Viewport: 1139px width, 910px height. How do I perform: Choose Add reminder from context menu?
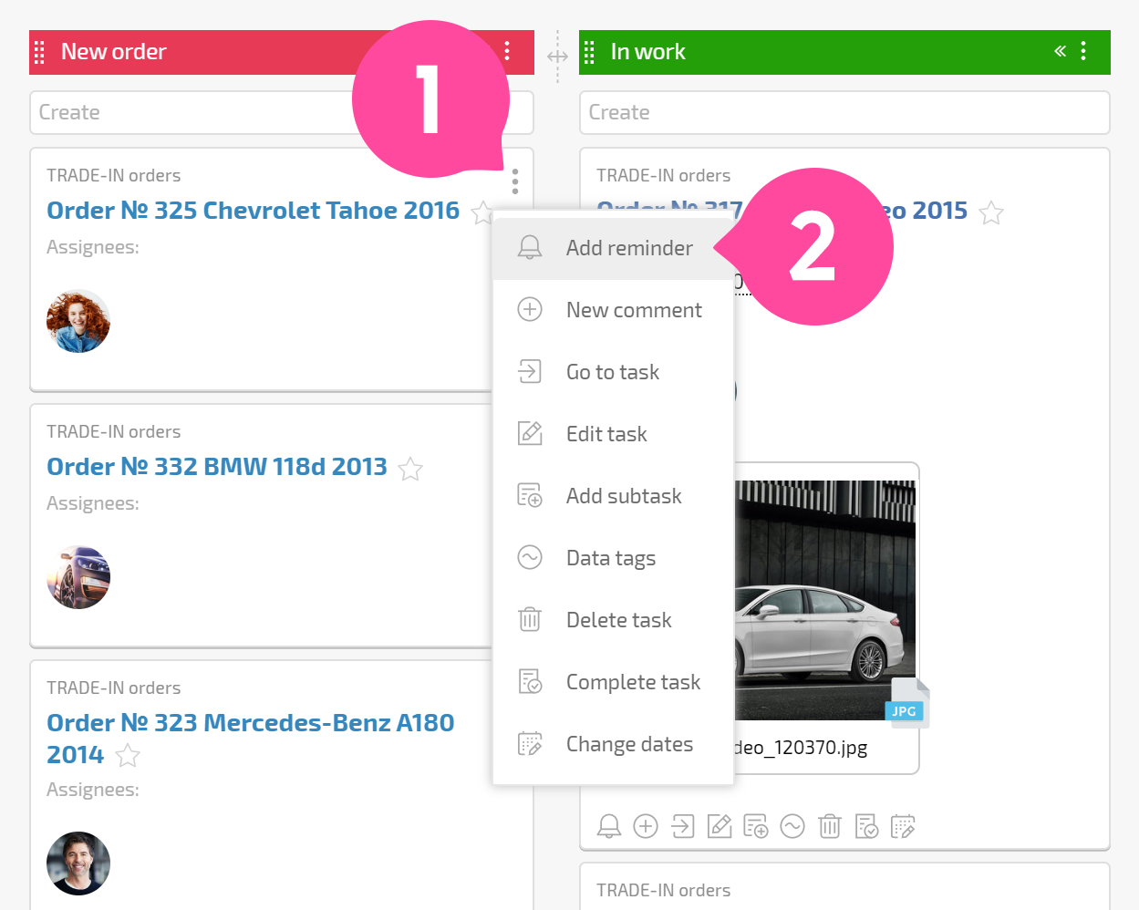coord(613,248)
